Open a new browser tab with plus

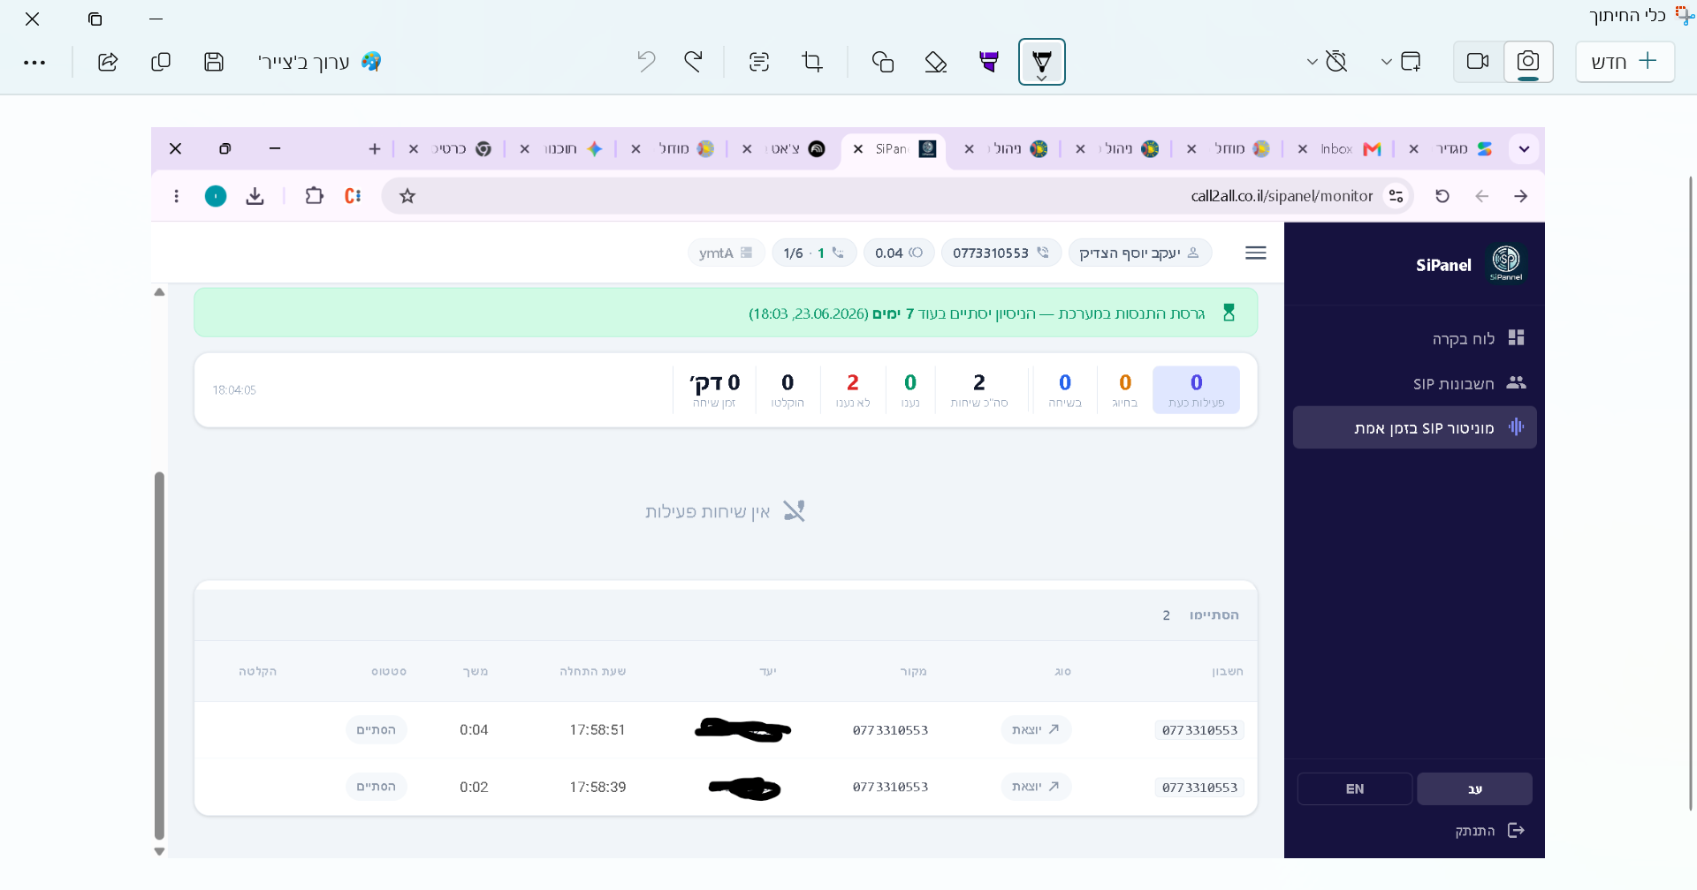(x=375, y=149)
